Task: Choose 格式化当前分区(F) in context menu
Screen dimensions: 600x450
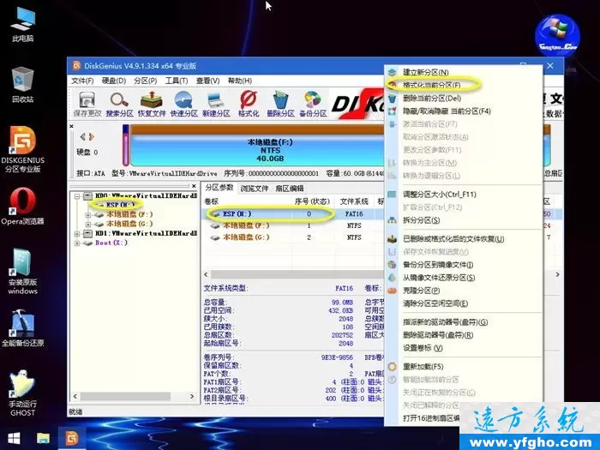Action: (464, 85)
